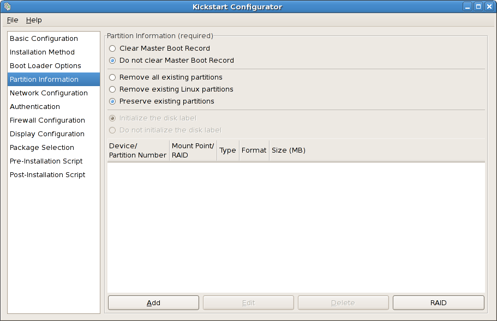Viewport: 497px width, 321px height.
Task: Select Preserve existing partitions
Action: [112, 101]
